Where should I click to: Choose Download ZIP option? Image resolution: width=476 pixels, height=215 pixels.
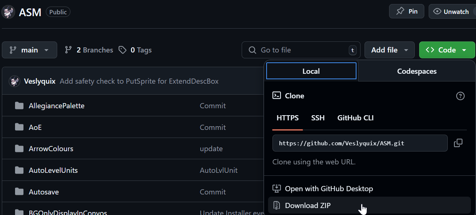click(307, 205)
